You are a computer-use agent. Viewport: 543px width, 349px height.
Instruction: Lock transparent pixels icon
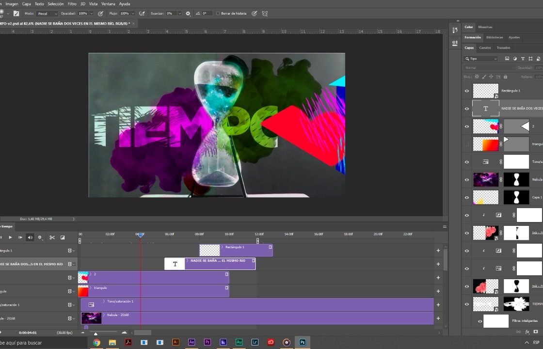tap(477, 77)
